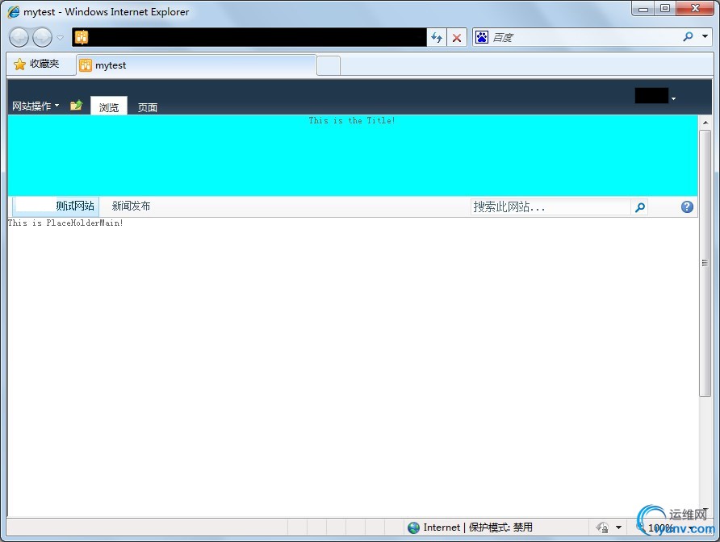Click 'This is the Title!' text
The width and height of the screenshot is (720, 542).
352,121
